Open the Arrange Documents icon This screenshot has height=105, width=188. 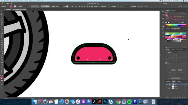click(x=12, y=3)
